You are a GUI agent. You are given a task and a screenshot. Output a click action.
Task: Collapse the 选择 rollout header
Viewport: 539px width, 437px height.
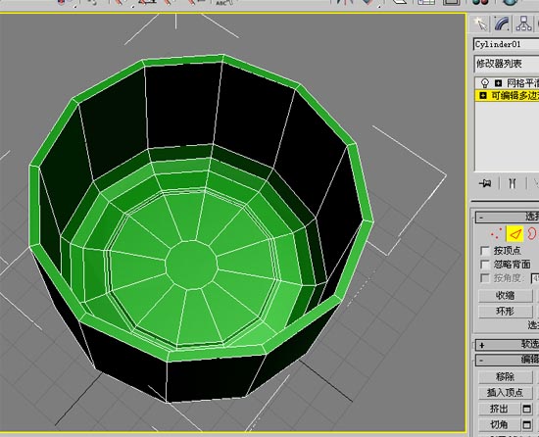click(507, 218)
